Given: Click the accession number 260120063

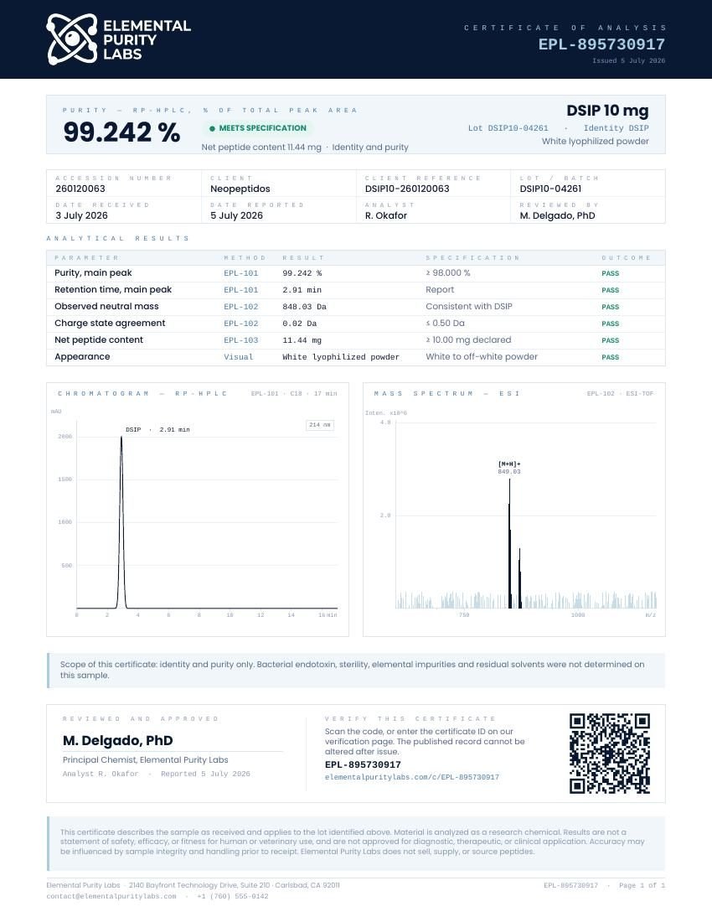Looking at the screenshot, I should [x=80, y=189].
